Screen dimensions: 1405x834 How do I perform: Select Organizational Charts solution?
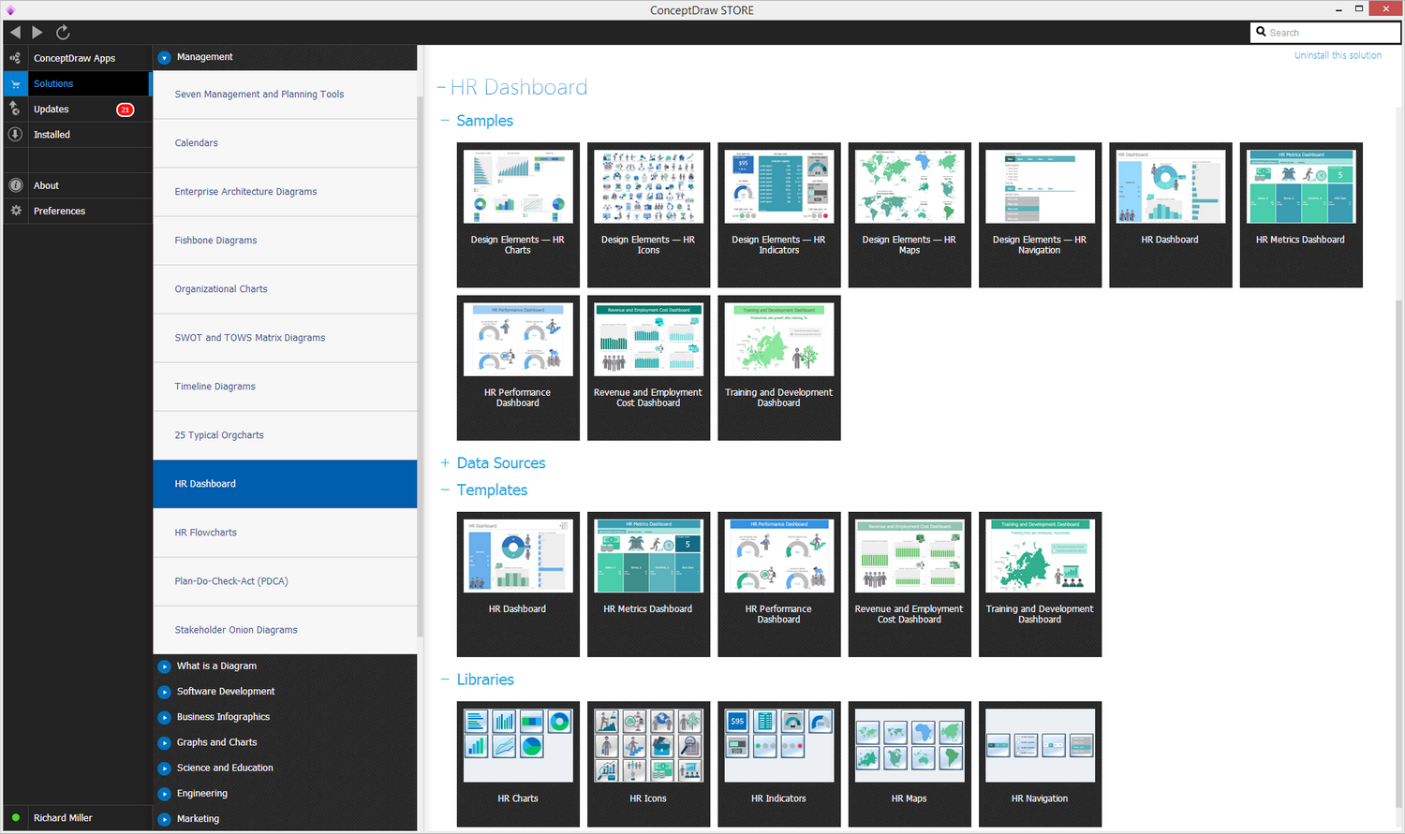tap(285, 289)
